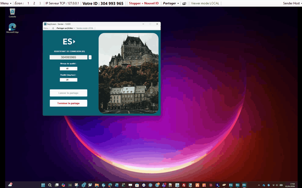Select screen 3 in Écran selector
Screen dimensions: 302x188
pos(40,3)
